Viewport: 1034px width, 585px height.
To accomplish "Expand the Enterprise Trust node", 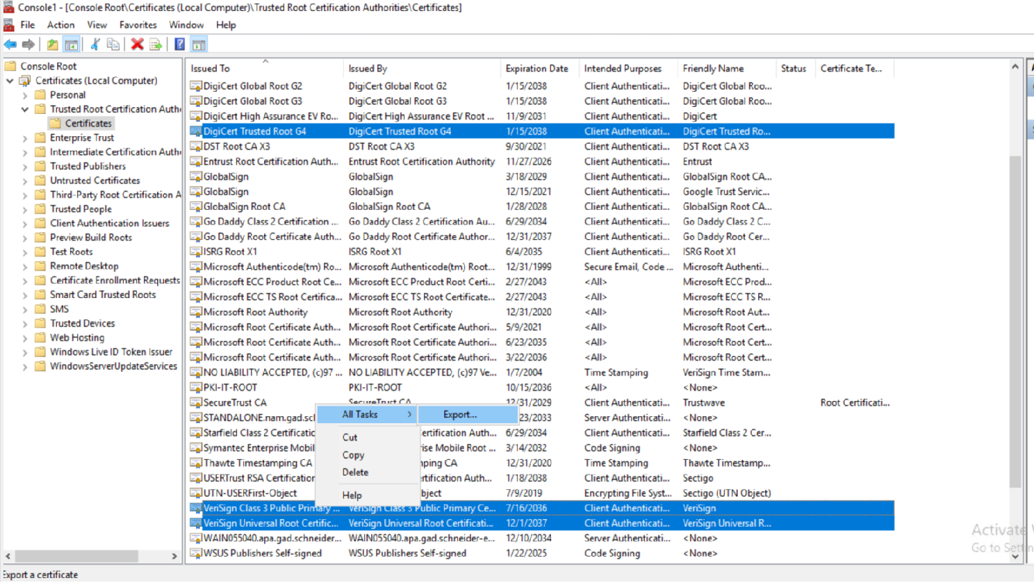I will (x=25, y=138).
